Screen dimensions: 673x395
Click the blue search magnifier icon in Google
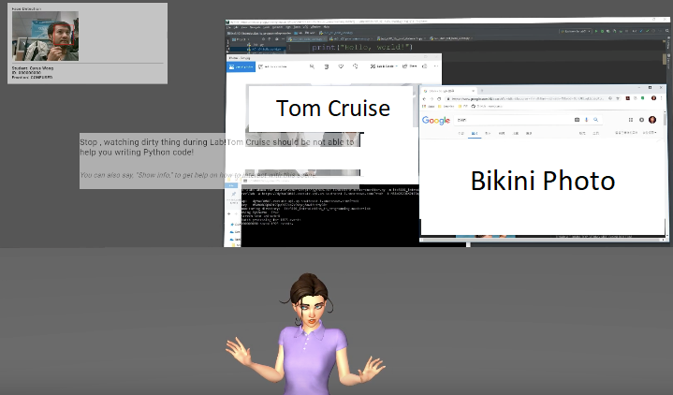click(595, 120)
